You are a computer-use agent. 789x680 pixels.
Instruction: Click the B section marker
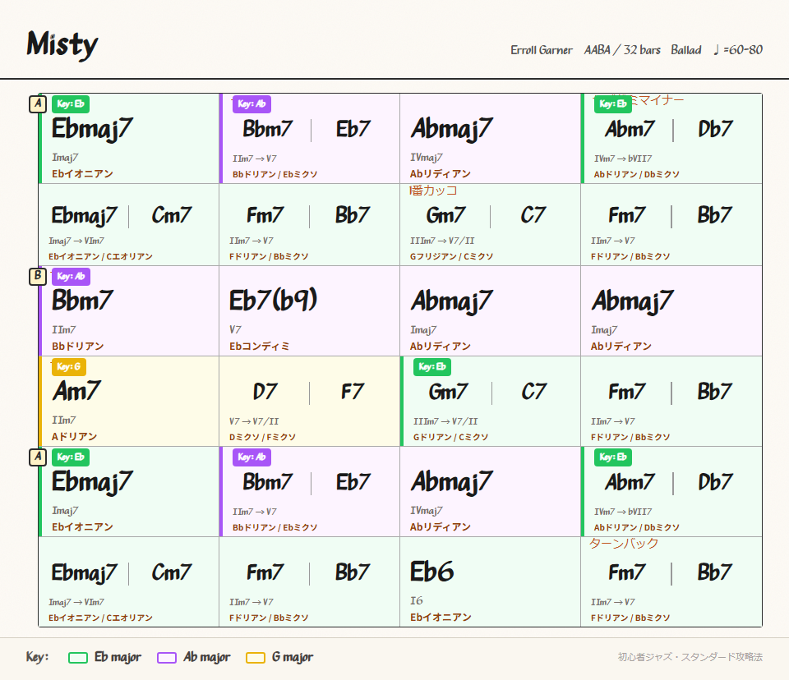tap(37, 276)
